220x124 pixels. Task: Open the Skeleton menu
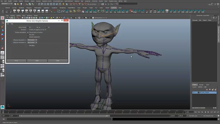(77, 1)
